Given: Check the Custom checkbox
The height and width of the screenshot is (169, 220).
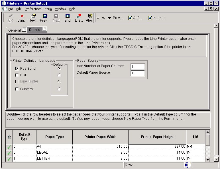Looking at the screenshot, I should click(17, 89).
